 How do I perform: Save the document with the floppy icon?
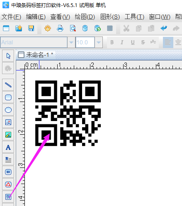pyautogui.click(x=31, y=28)
